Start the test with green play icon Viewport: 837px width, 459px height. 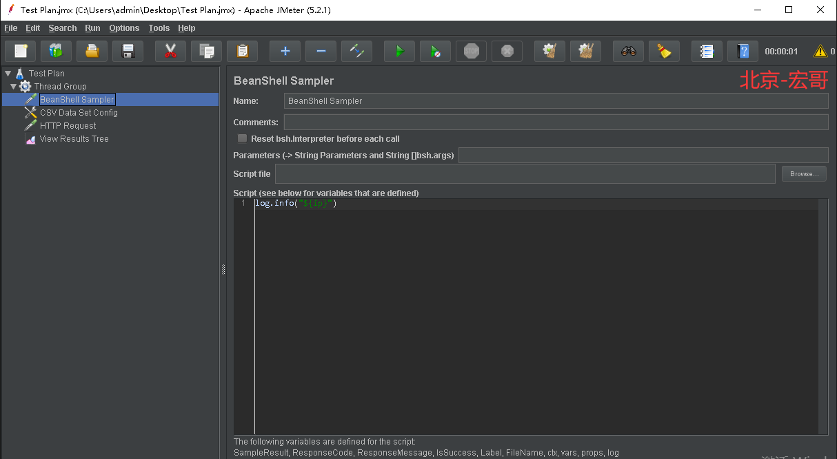click(x=400, y=51)
